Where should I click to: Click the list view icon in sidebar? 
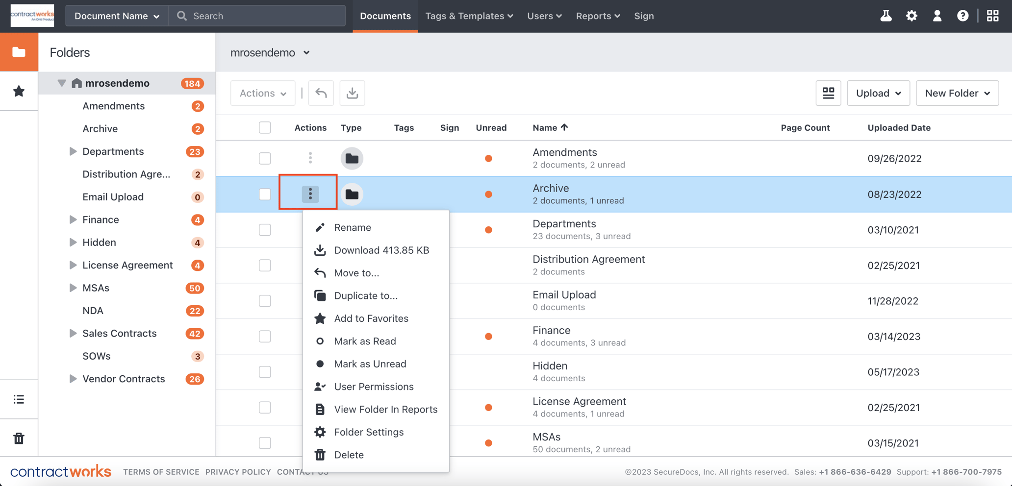19,399
